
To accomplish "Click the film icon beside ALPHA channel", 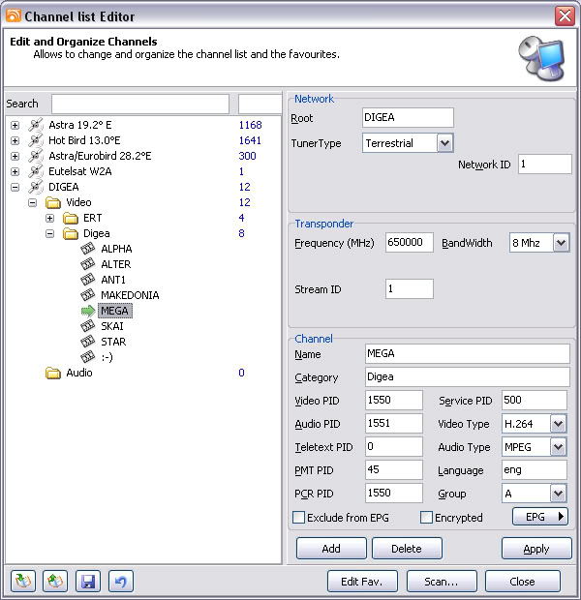I will pos(88,249).
